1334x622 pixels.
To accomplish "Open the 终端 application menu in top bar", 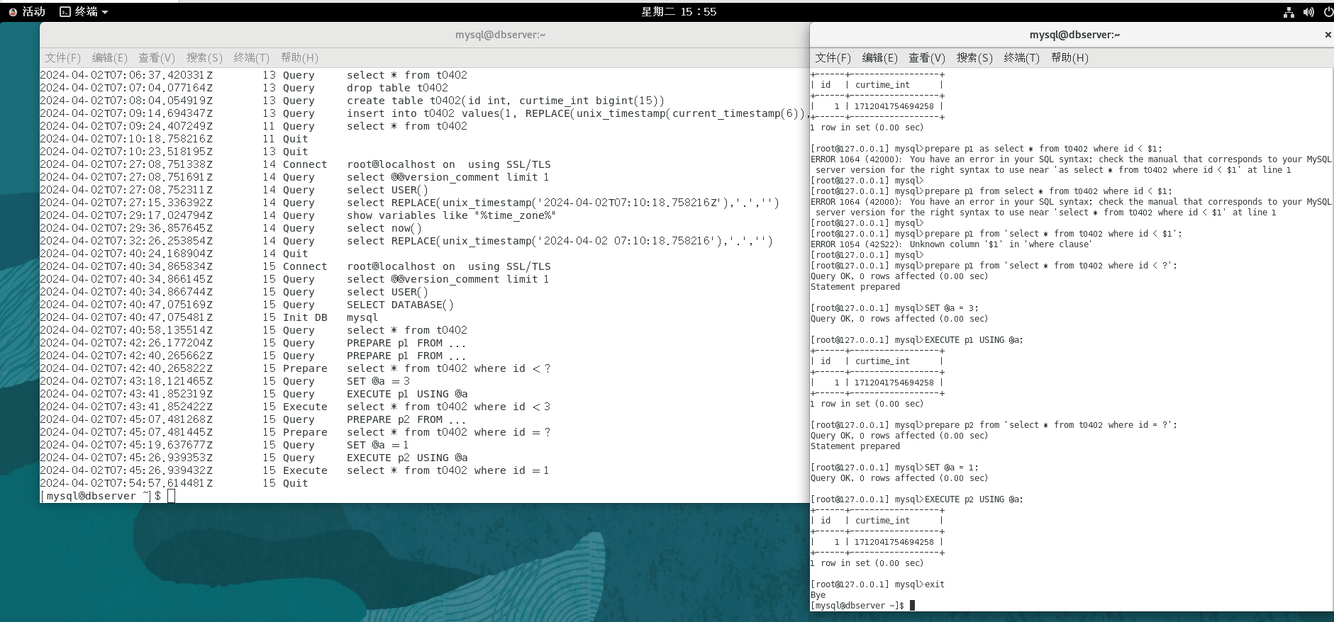I will (84, 12).
